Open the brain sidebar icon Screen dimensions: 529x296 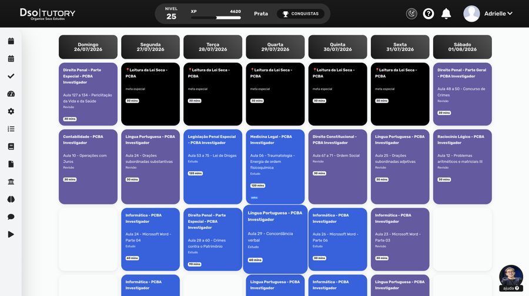point(11,199)
